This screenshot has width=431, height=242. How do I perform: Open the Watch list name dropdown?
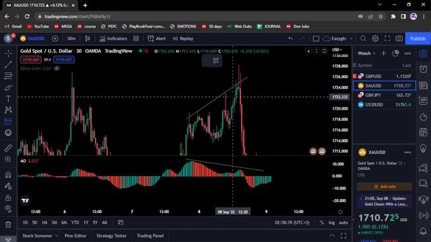(x=366, y=53)
